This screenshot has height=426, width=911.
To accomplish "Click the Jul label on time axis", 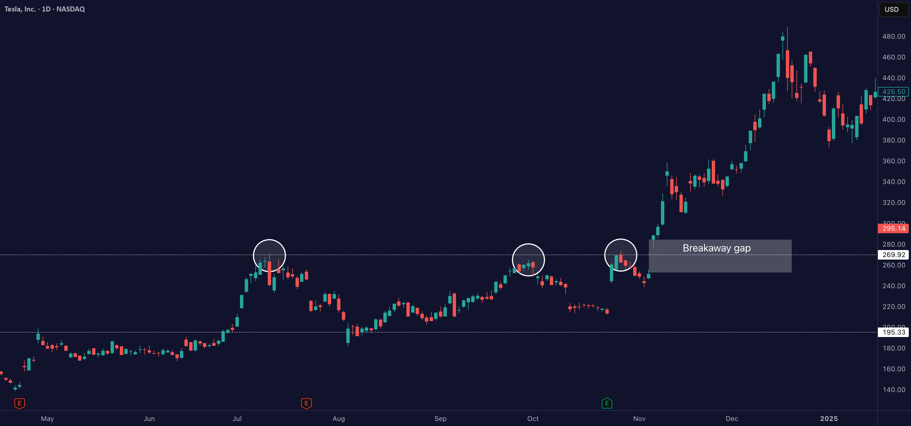I will [x=237, y=419].
